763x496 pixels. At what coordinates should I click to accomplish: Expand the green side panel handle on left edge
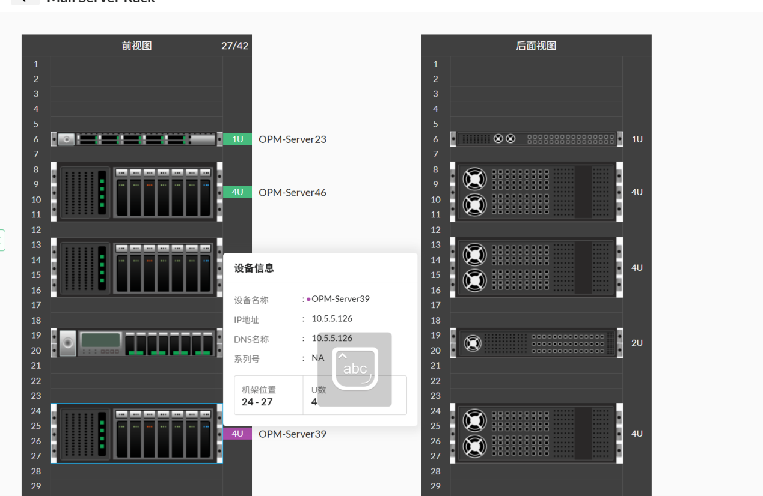tap(2, 240)
